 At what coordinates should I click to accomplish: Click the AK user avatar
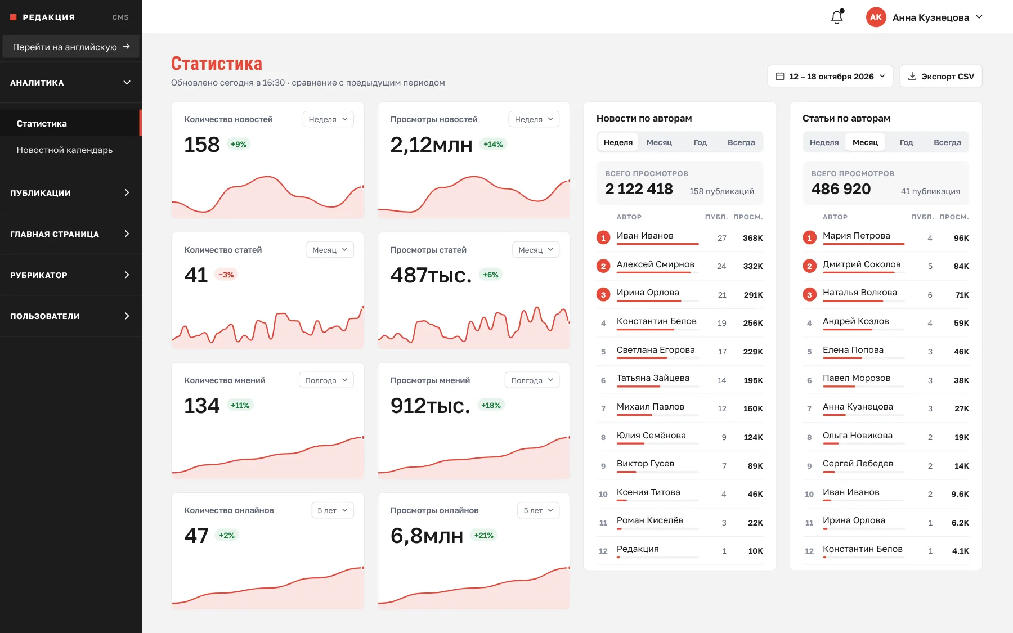876,17
